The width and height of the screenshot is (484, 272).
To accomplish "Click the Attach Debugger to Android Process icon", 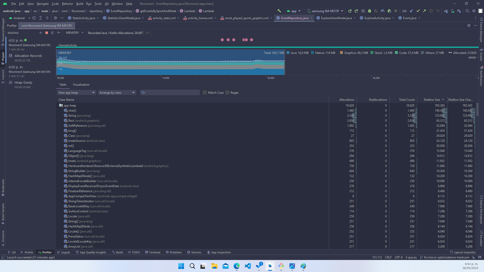I will pos(389,11).
